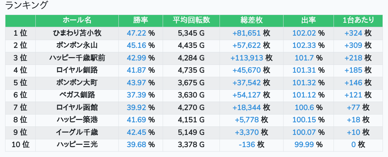The height and width of the screenshot is (157, 388).
Task: Click the ホール名 column header
Action: (77, 20)
